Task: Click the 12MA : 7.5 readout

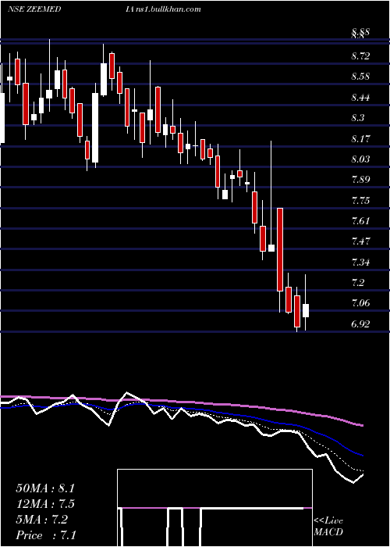Action: [x=45, y=504]
